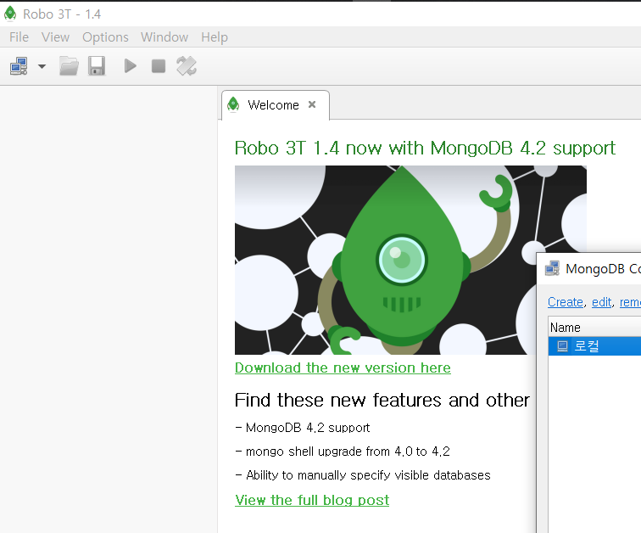The width and height of the screenshot is (641, 533).
Task: Click the 'Find these new features' heading
Action: (382, 400)
